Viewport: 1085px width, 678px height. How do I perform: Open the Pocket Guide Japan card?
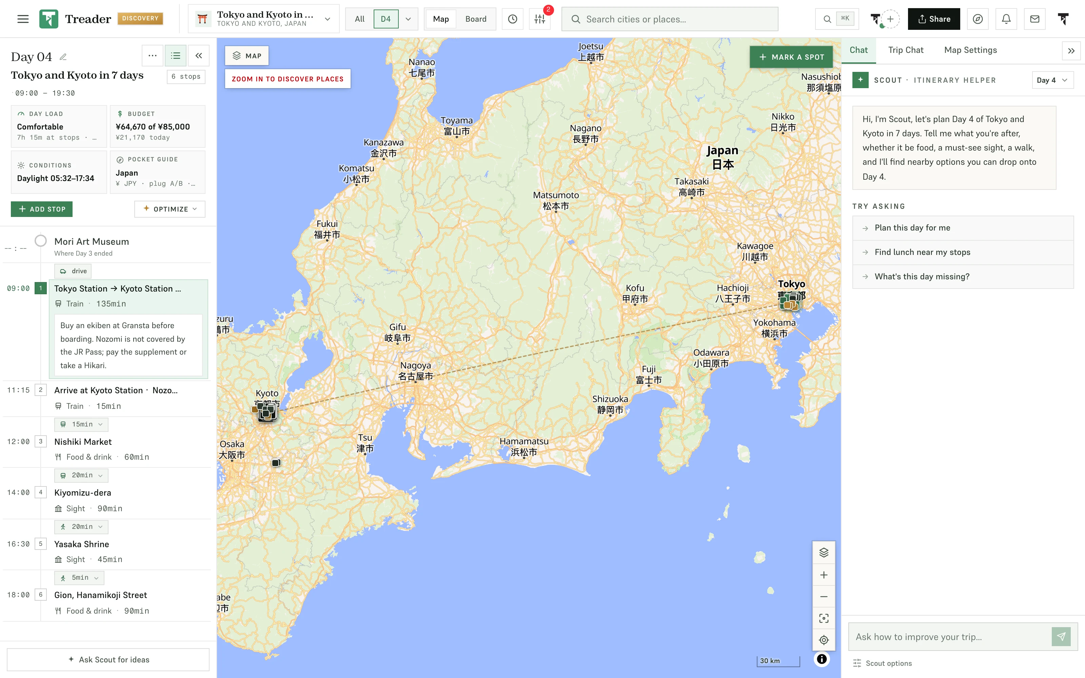[x=157, y=172]
